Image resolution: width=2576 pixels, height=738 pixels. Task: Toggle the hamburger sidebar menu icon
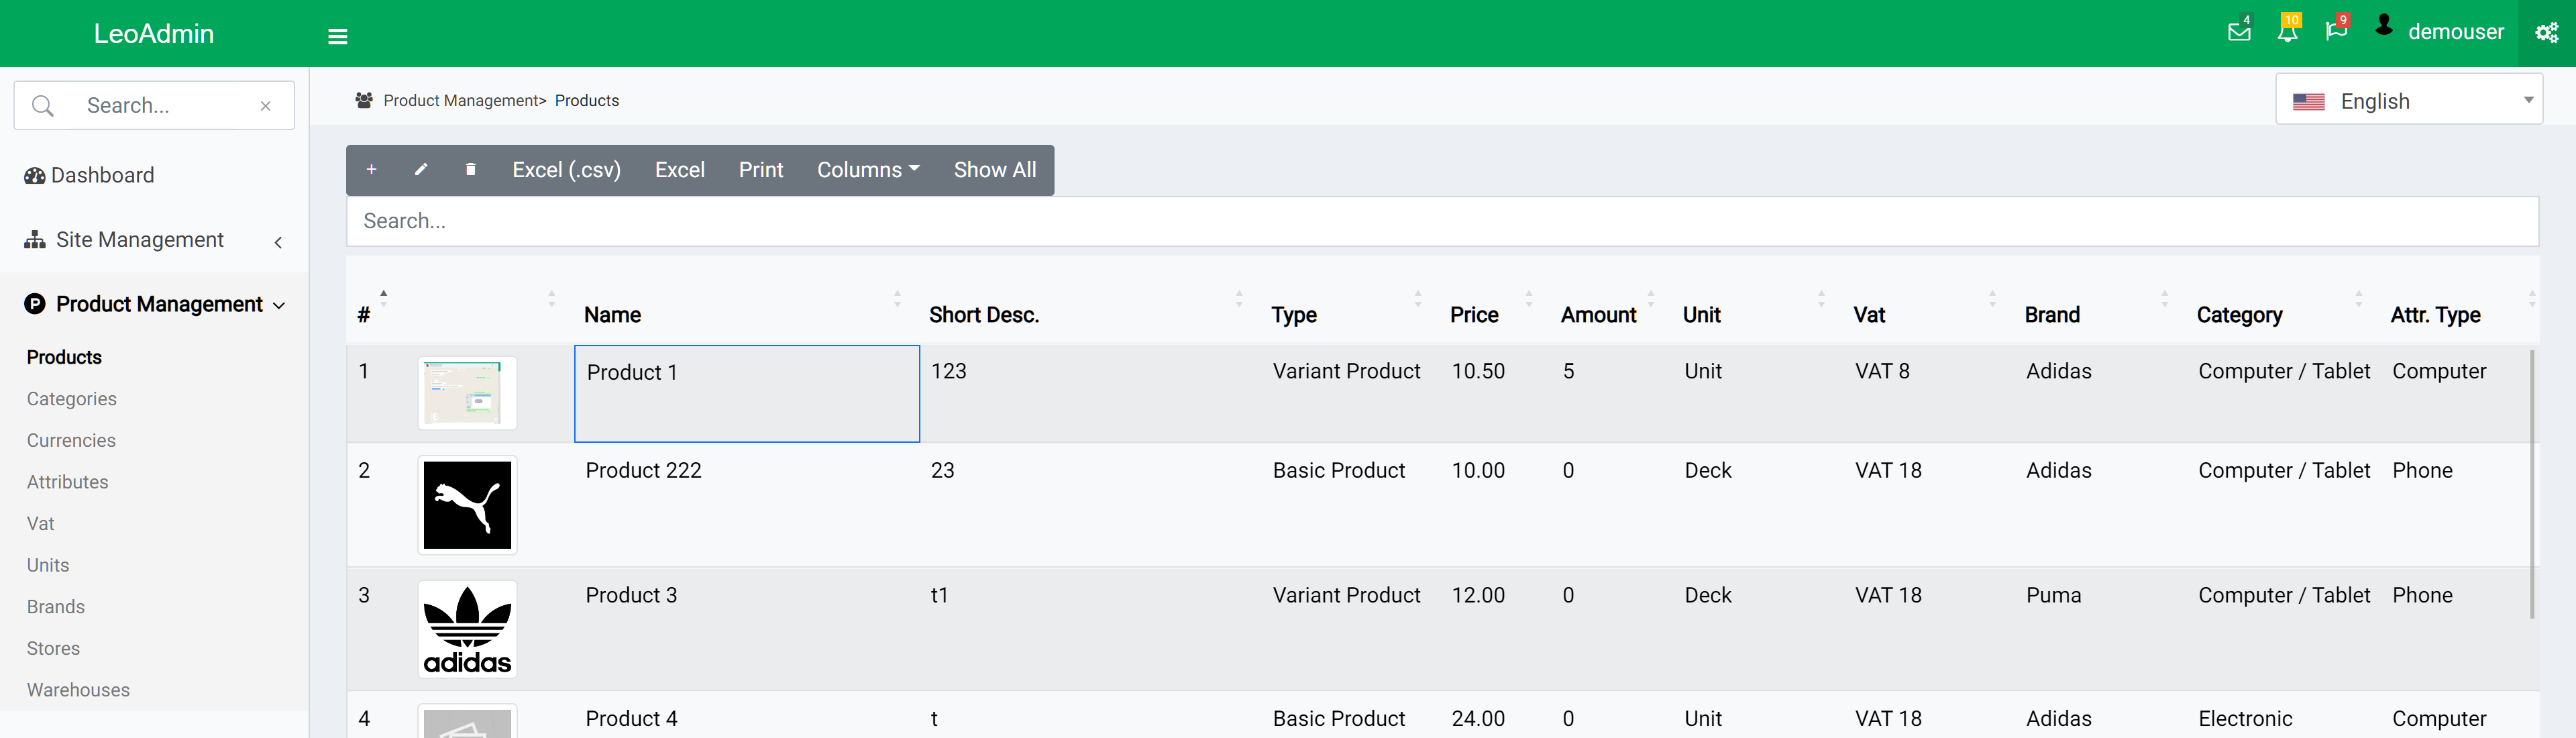[338, 37]
